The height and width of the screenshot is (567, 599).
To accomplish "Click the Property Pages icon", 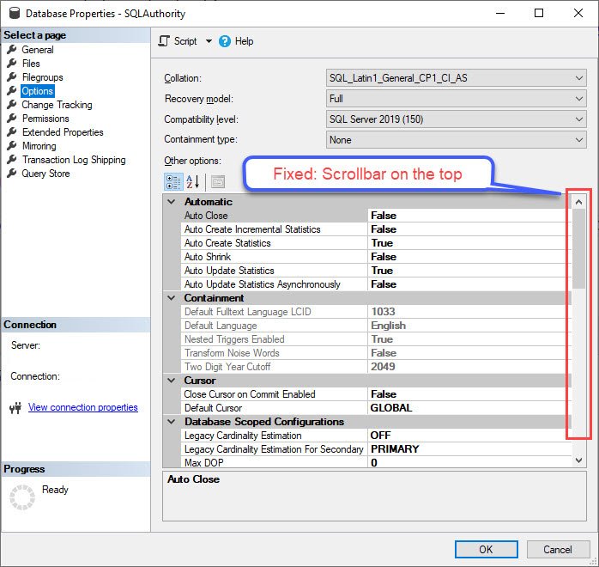I will click(218, 182).
